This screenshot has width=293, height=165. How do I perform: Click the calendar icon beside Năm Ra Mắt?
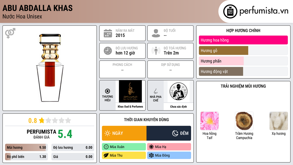coord(108,33)
